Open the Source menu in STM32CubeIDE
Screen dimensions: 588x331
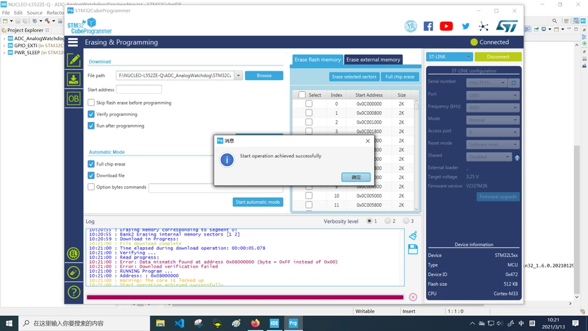[x=35, y=12]
